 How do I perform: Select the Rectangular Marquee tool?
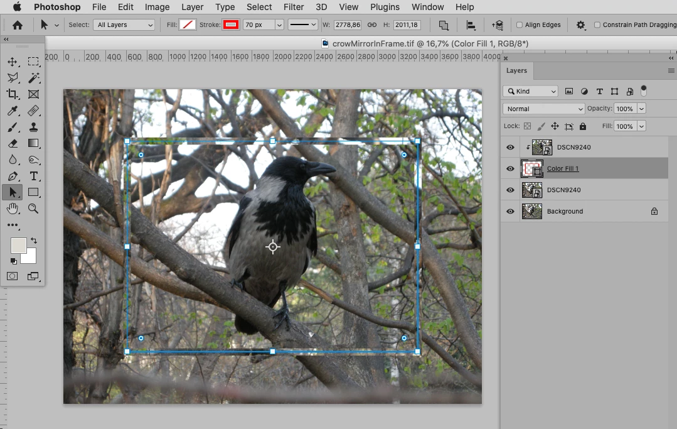(33, 62)
